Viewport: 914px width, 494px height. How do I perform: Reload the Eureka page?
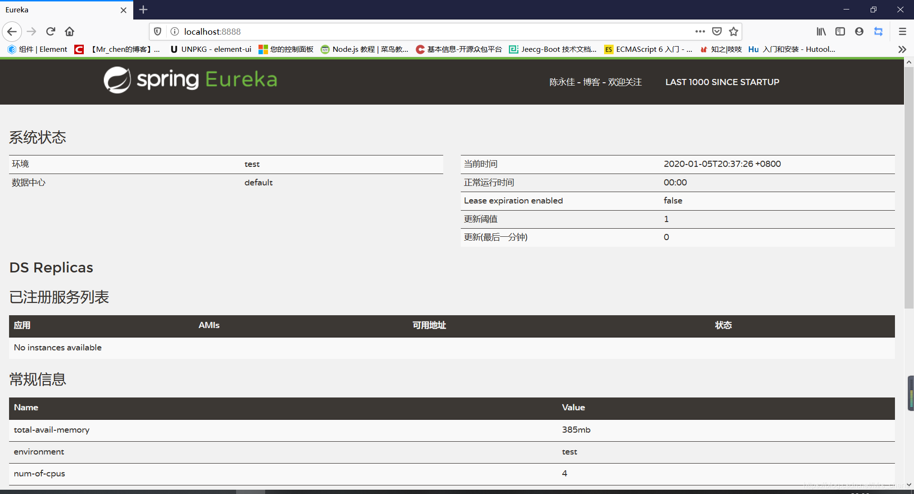click(50, 32)
